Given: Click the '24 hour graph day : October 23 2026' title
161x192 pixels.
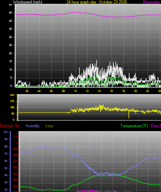Looking at the screenshot, I should (97, 2).
